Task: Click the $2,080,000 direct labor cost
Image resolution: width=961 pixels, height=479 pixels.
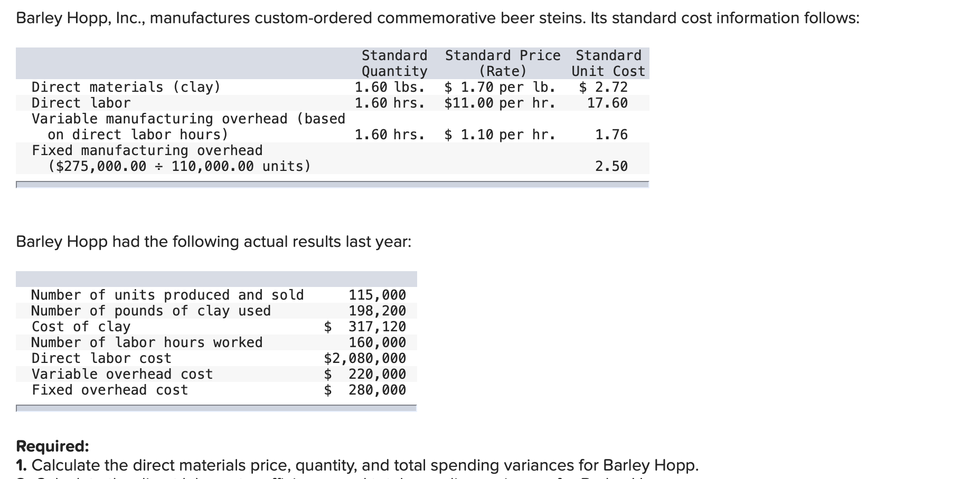Action: tap(365, 358)
